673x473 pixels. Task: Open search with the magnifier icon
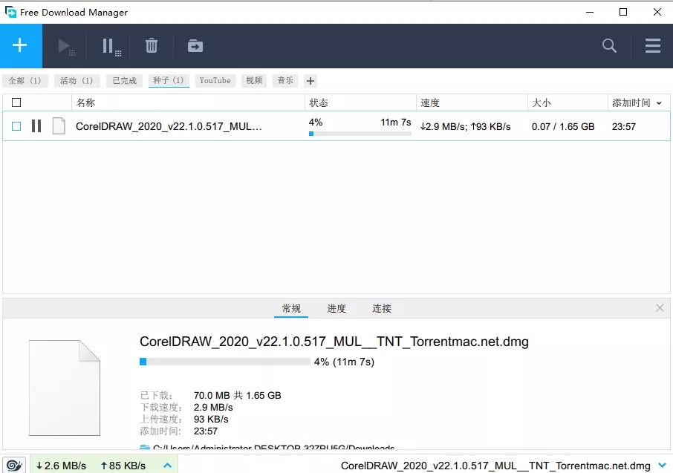[609, 45]
